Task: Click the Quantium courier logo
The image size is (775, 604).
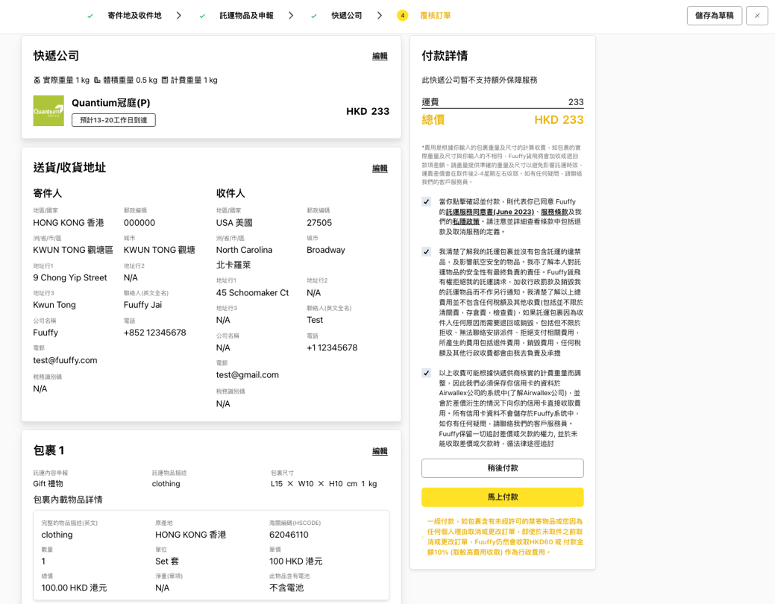Action: (x=48, y=110)
